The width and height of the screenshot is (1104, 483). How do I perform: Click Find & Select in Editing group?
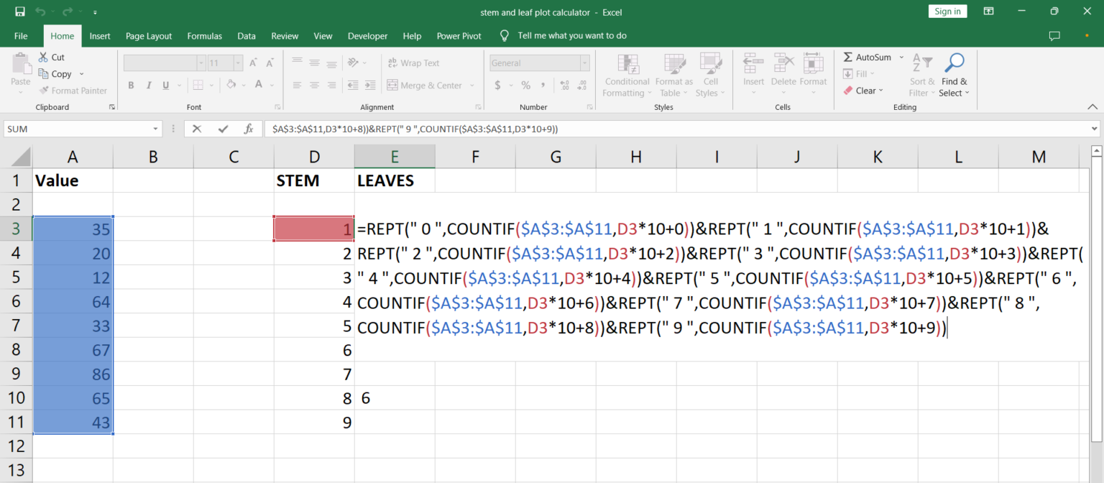pos(954,75)
